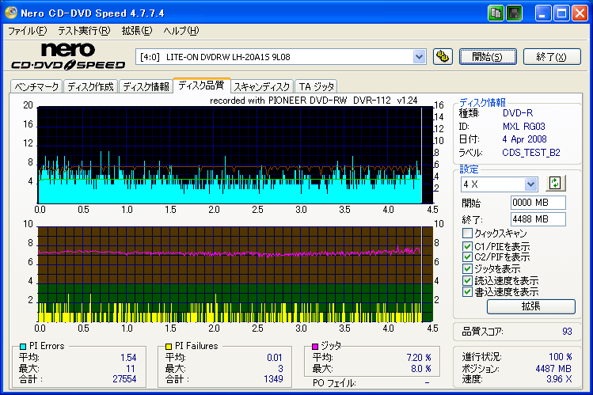The height and width of the screenshot is (395, 593).
Task: Maximize the Nero CD-DVD Speed window
Action: 561,13
